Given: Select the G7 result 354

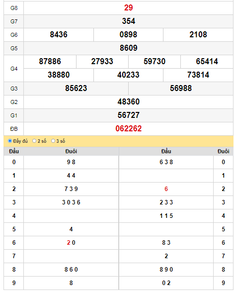Looking at the screenshot, I should click(128, 21).
